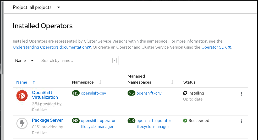The image size is (258, 140).
Task: Open kebab menu for Package Server row
Action: click(x=241, y=121)
